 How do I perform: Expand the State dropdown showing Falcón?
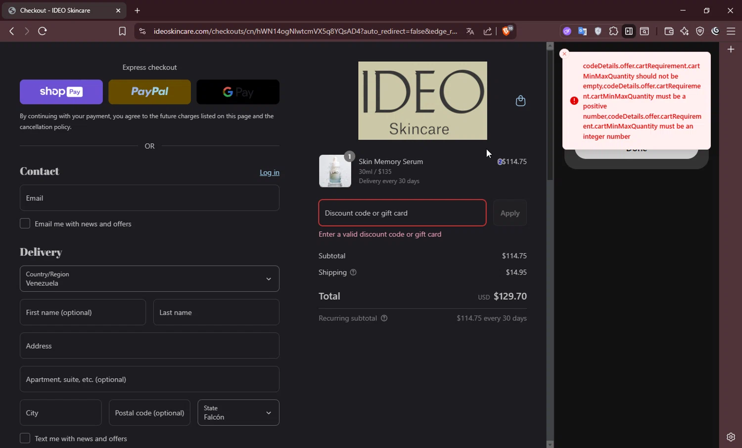(238, 413)
